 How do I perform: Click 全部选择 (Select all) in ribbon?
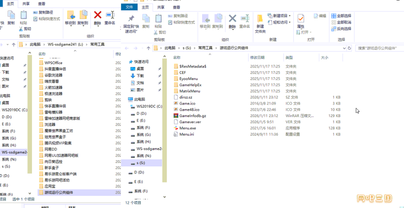342,16
